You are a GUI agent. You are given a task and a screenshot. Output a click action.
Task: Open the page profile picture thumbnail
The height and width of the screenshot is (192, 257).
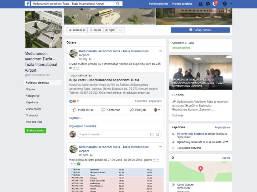(x=43, y=29)
